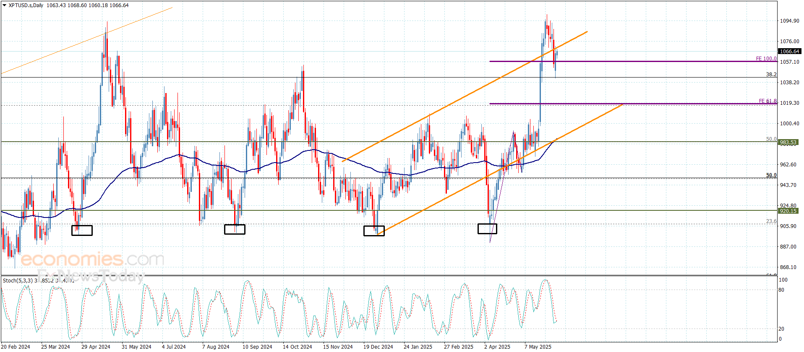The width and height of the screenshot is (804, 352).
Task: Select the XPTUSD.s,Daily chart title text
Action: click(26, 5)
